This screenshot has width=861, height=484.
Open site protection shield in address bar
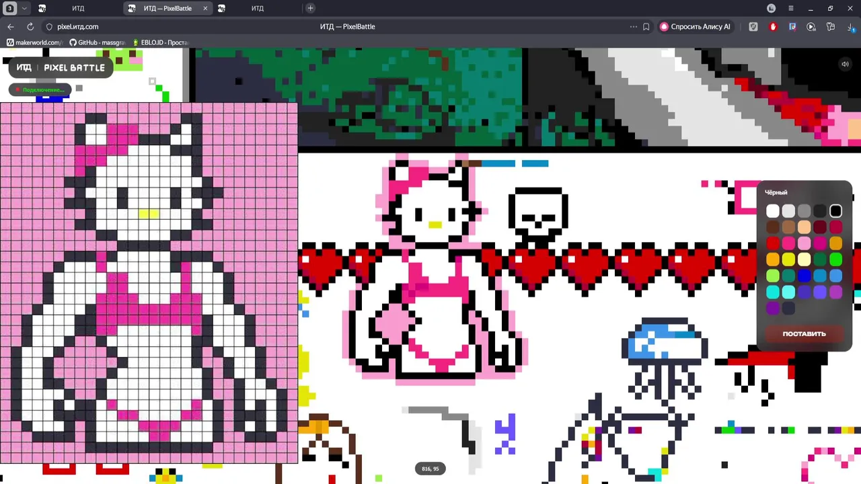[49, 27]
